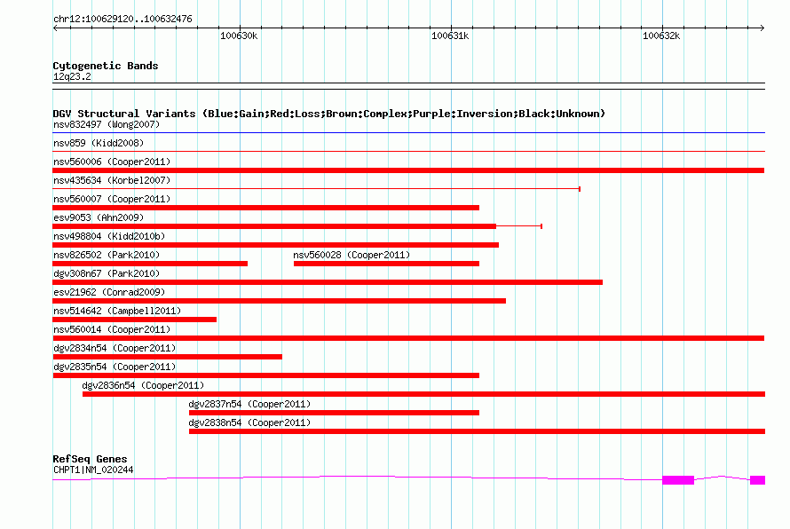The width and height of the screenshot is (790, 529).
Task: Click the dgv2836n54 red loss bar
Action: coord(423,394)
